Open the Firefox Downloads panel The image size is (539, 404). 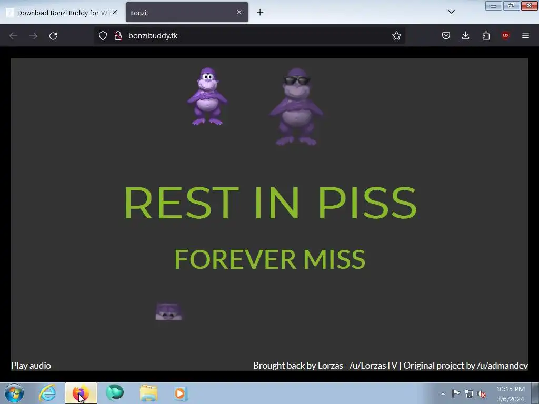[x=465, y=35]
